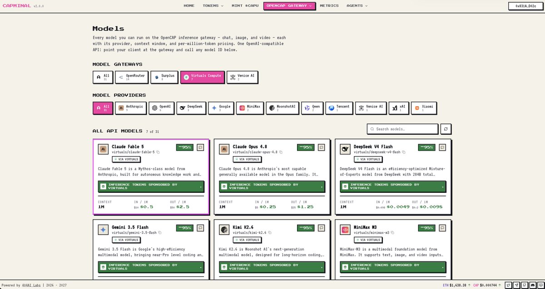
Task: Open the Twitter link in the footer
Action: 509,285
